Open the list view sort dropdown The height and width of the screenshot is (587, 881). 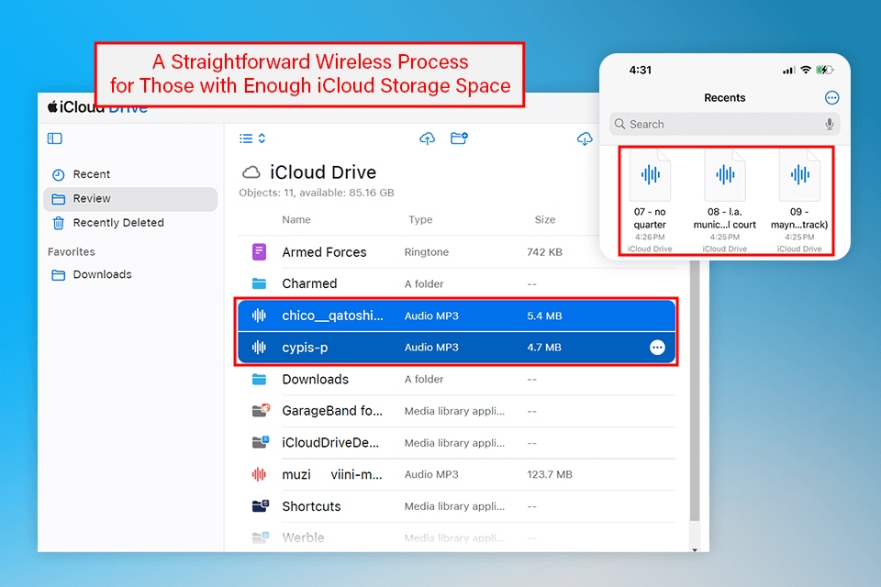[252, 138]
